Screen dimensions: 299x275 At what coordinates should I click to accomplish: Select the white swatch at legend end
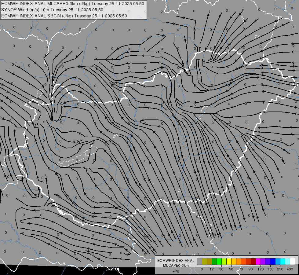(292, 261)
